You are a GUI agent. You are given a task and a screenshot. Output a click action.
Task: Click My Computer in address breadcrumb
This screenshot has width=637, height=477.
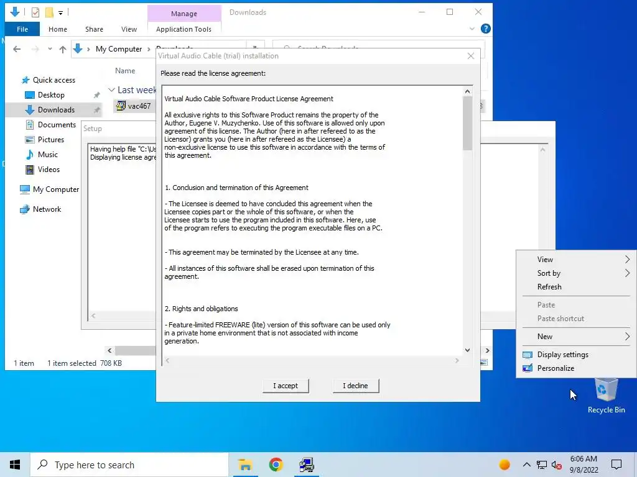[x=119, y=49]
